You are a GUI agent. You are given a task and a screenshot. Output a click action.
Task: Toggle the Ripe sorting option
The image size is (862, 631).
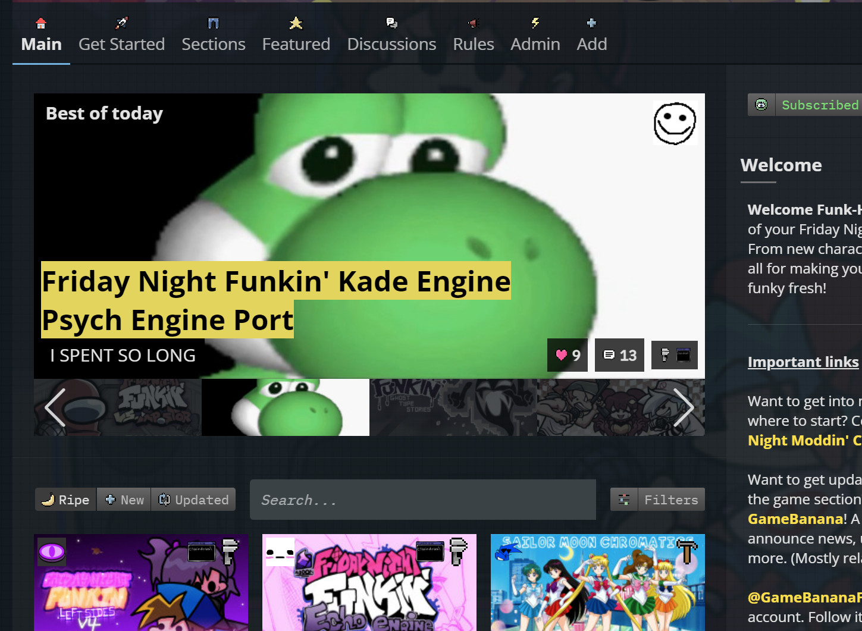[x=65, y=500]
